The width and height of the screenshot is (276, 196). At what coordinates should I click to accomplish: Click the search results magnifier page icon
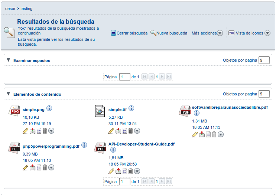point(9,32)
